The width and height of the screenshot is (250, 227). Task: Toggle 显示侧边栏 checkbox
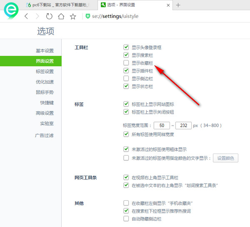point(126,78)
